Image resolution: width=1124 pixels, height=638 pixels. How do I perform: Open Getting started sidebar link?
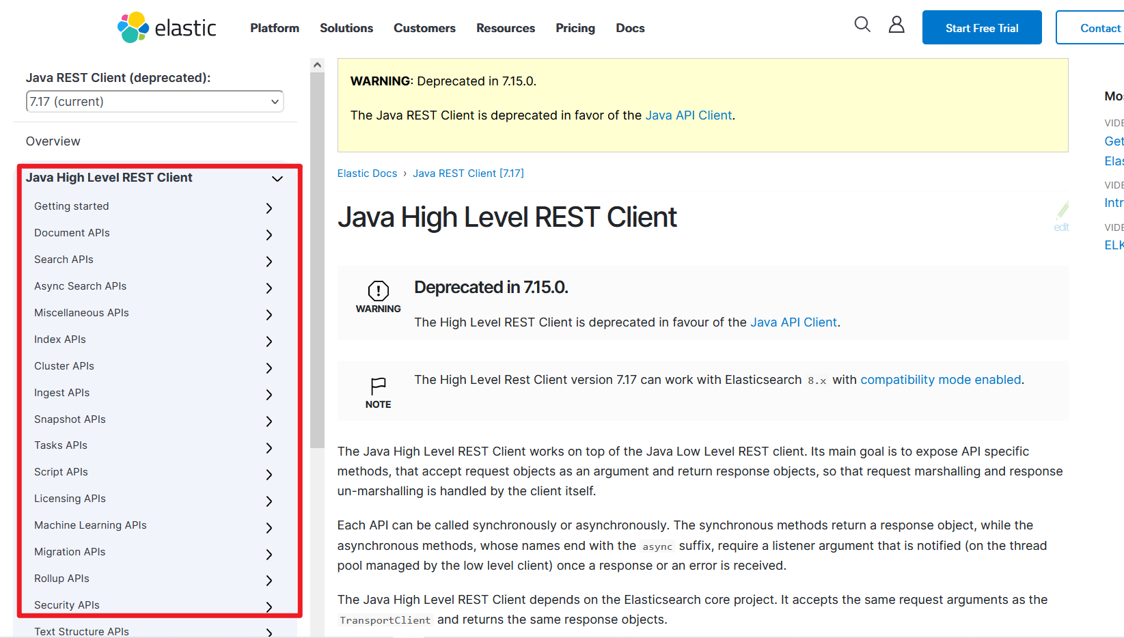tap(72, 206)
